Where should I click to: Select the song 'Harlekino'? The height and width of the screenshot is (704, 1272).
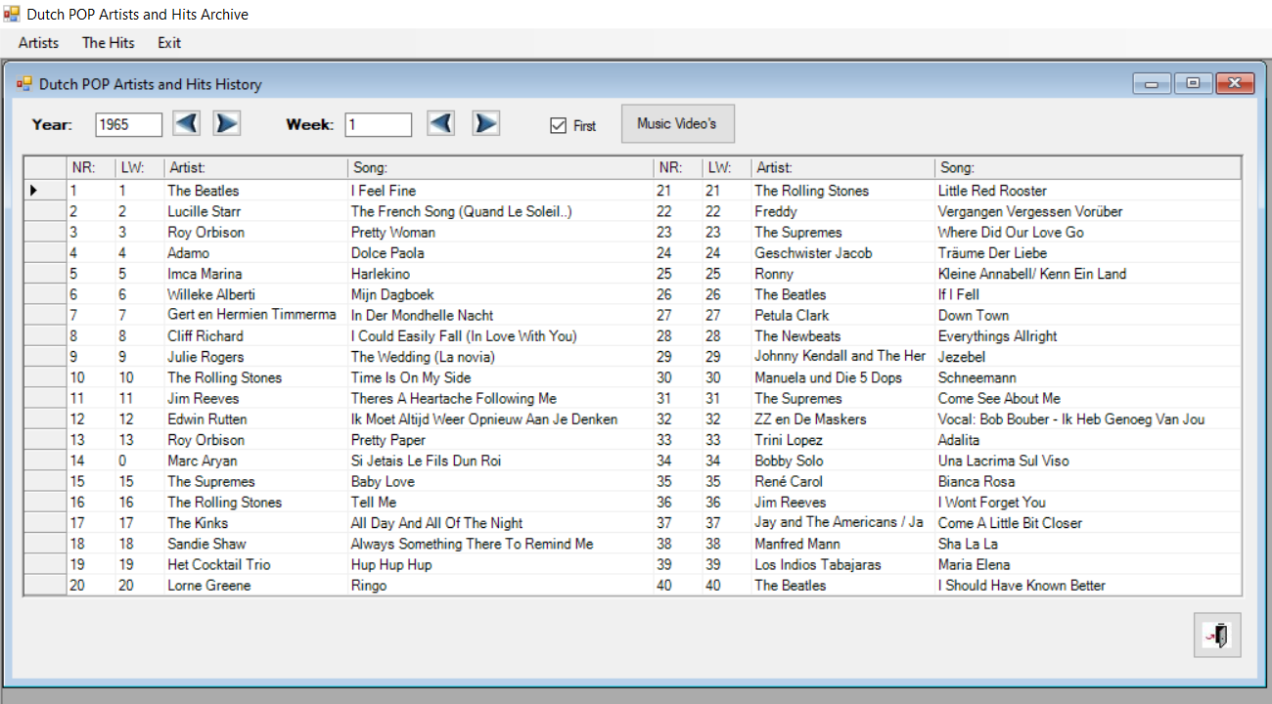click(x=500, y=274)
